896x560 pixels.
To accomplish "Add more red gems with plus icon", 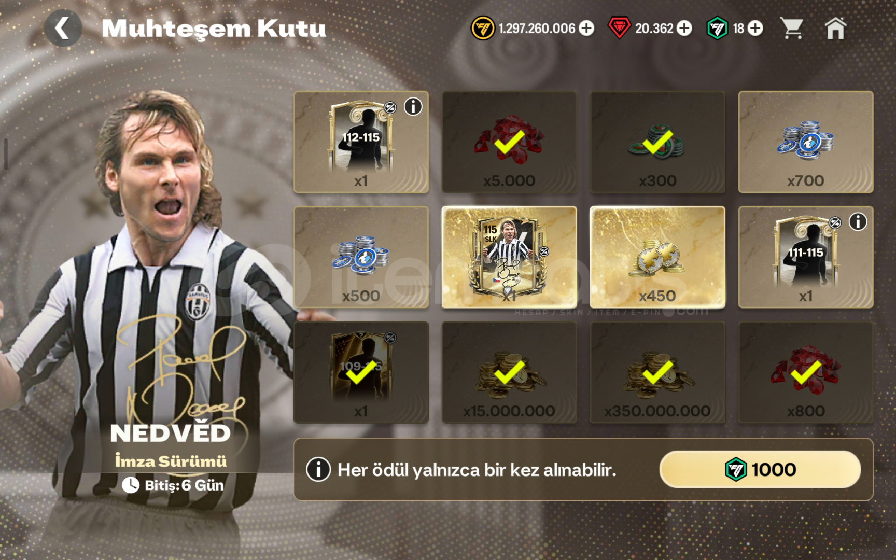I will pos(684,28).
